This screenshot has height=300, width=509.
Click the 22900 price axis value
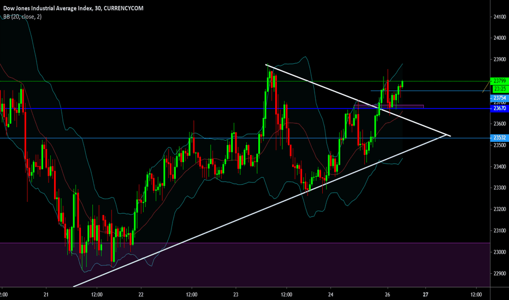tap(500, 273)
